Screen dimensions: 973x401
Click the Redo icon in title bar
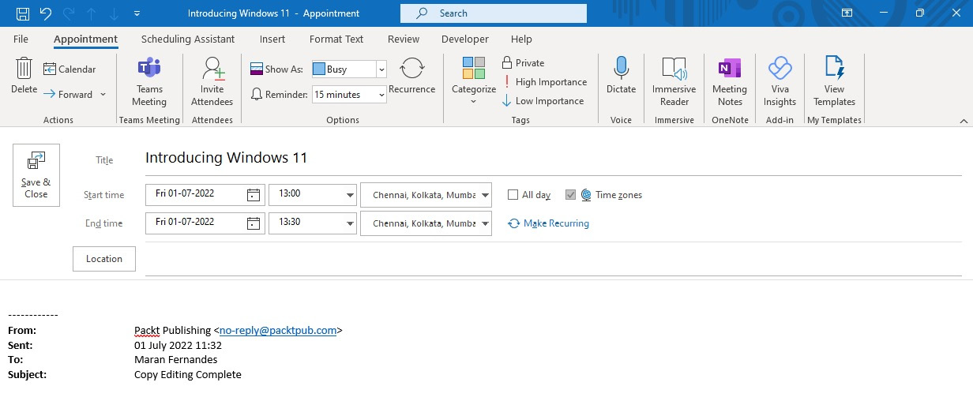pyautogui.click(x=68, y=13)
